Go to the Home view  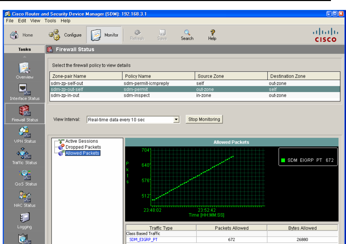coord(22,35)
